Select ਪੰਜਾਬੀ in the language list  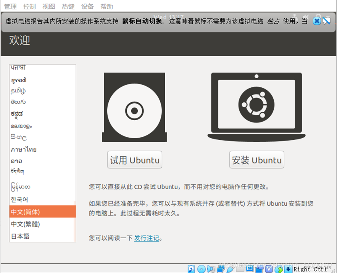pos(43,68)
